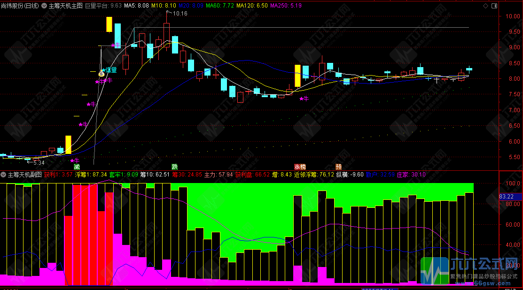
Task: Click the last cyan candle at the right edge
Action: [x=469, y=69]
